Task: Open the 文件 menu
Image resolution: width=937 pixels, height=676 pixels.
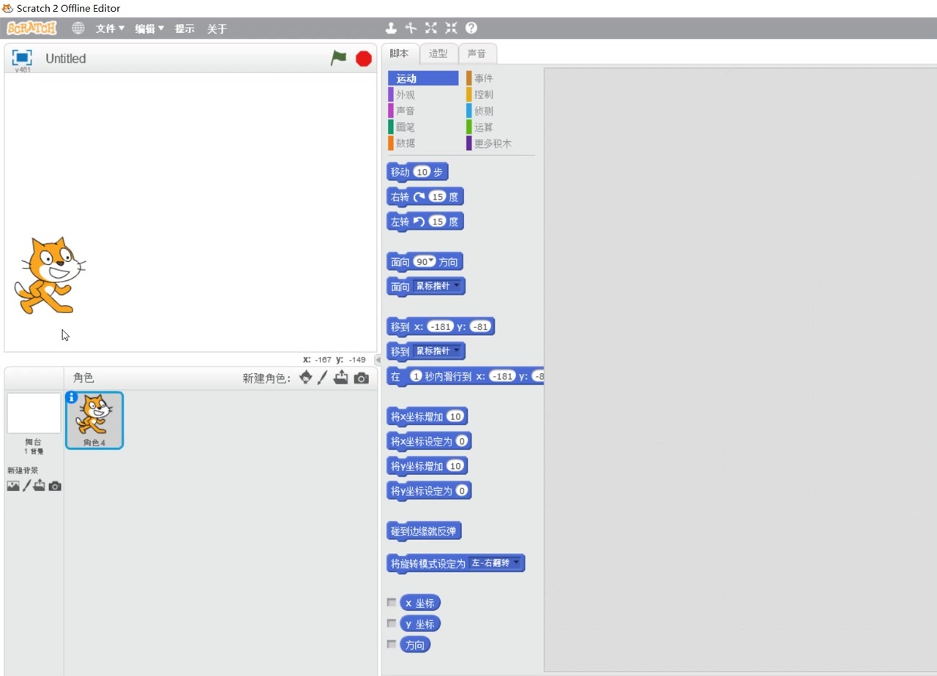Action: click(110, 29)
